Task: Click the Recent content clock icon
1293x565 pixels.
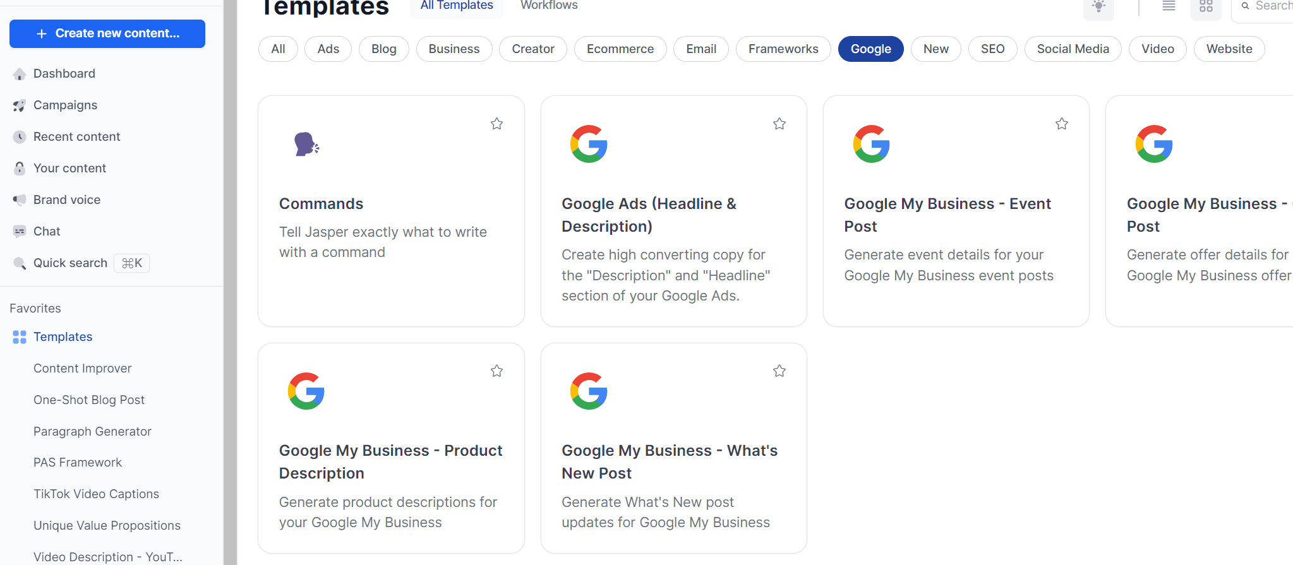Action: (20, 137)
